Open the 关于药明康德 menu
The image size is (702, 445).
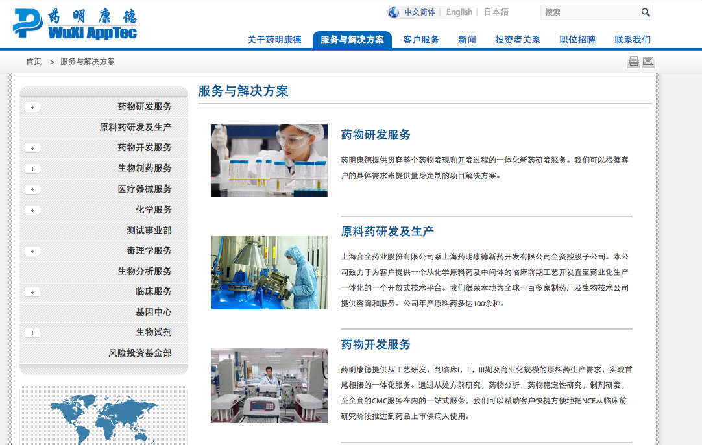click(274, 40)
